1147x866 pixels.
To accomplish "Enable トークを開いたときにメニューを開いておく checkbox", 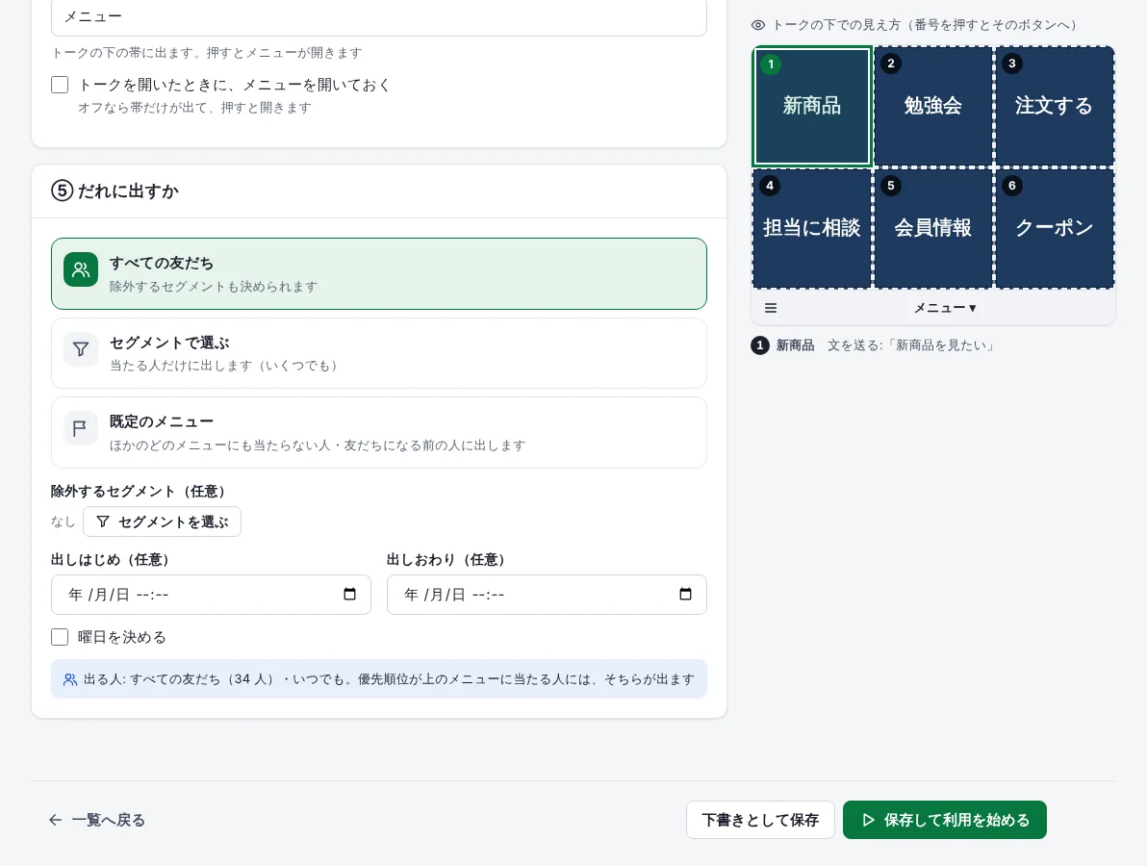I will (x=60, y=85).
